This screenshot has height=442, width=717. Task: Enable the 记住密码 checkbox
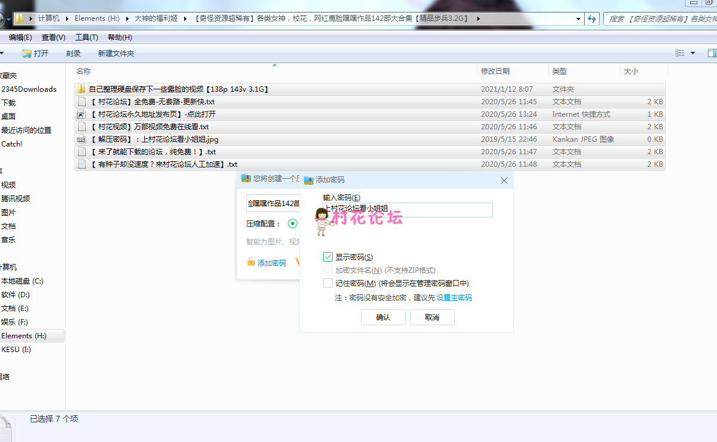[x=328, y=284]
